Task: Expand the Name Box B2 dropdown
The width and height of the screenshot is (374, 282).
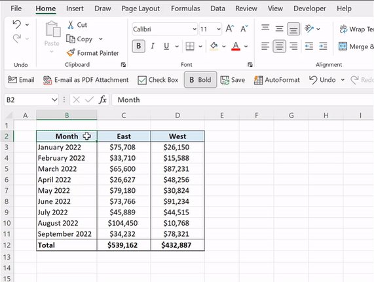Action: tap(54, 100)
